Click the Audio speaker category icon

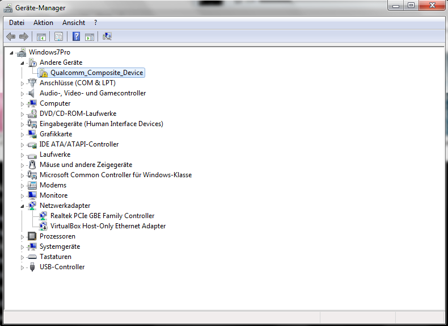(x=31, y=93)
